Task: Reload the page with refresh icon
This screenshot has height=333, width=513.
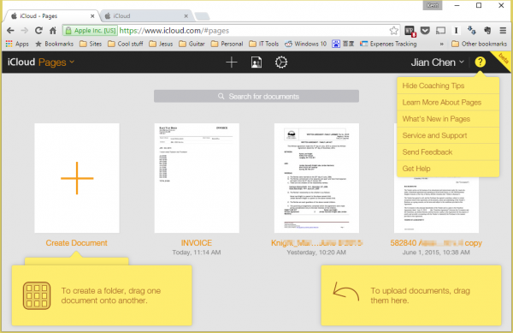Action: tap(38, 31)
